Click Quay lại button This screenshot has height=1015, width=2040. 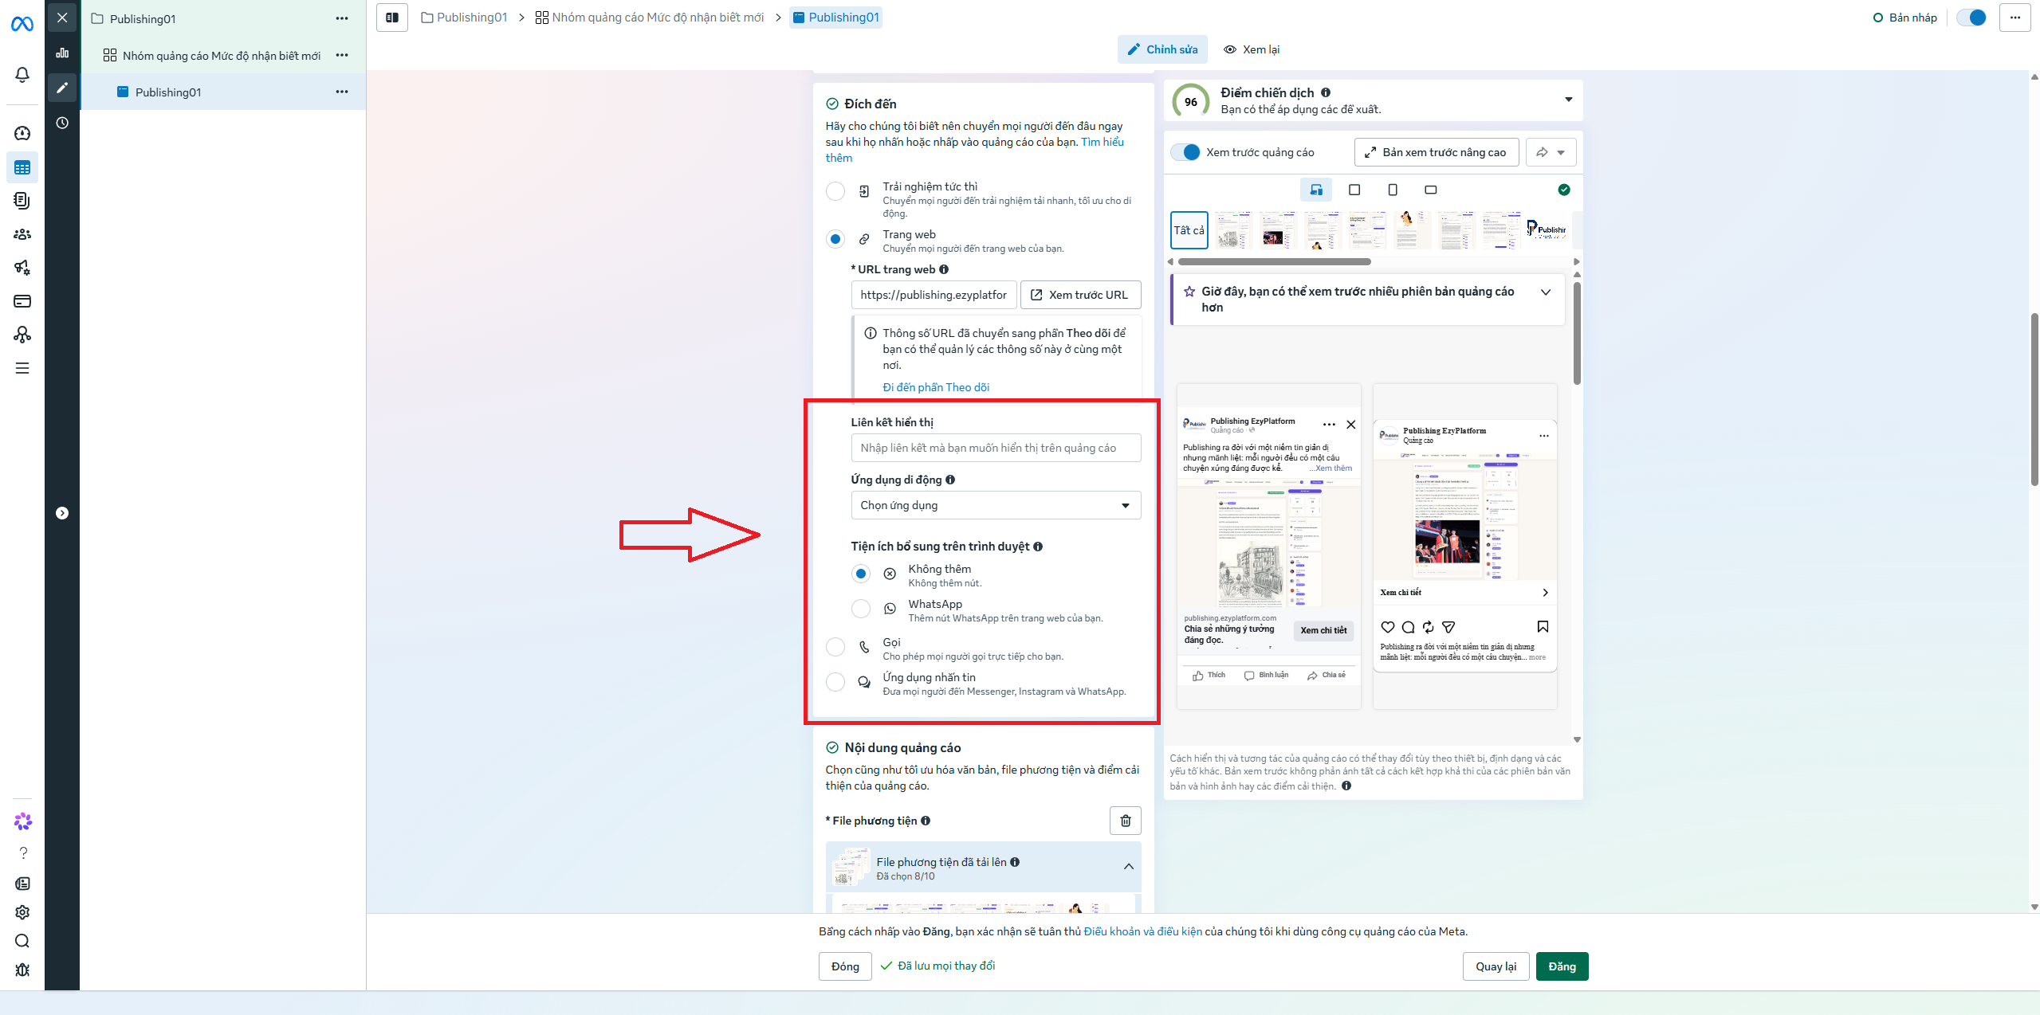point(1496,966)
